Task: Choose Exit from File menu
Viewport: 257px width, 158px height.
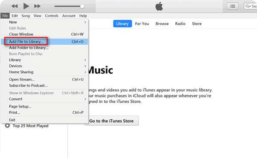Action: coord(45,120)
